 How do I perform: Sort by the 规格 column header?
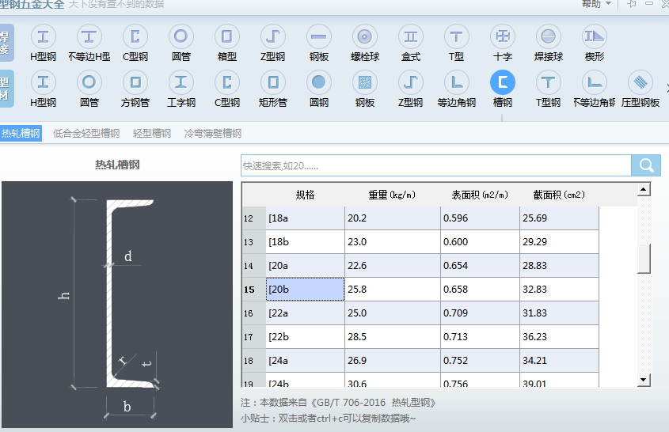305,195
